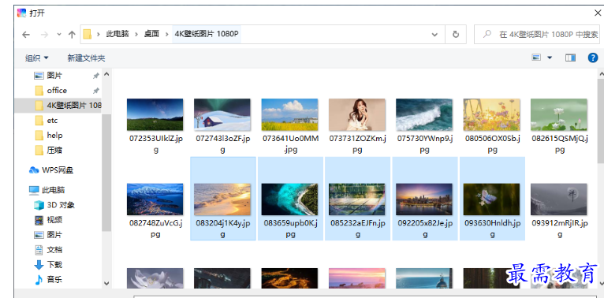
Task: Click the sidebar scroll up arrow
Action: point(106,74)
